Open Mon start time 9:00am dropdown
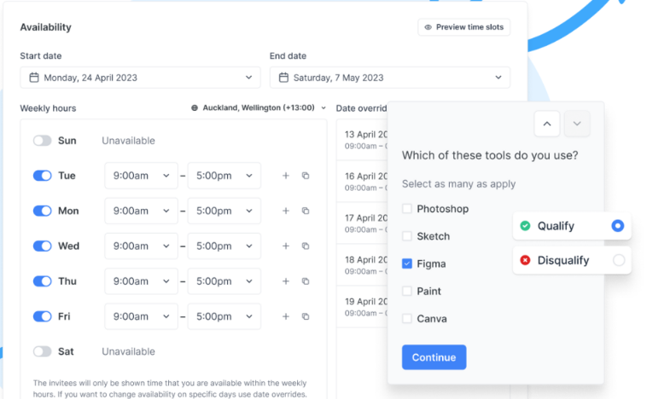The width and height of the screenshot is (647, 399). click(141, 211)
